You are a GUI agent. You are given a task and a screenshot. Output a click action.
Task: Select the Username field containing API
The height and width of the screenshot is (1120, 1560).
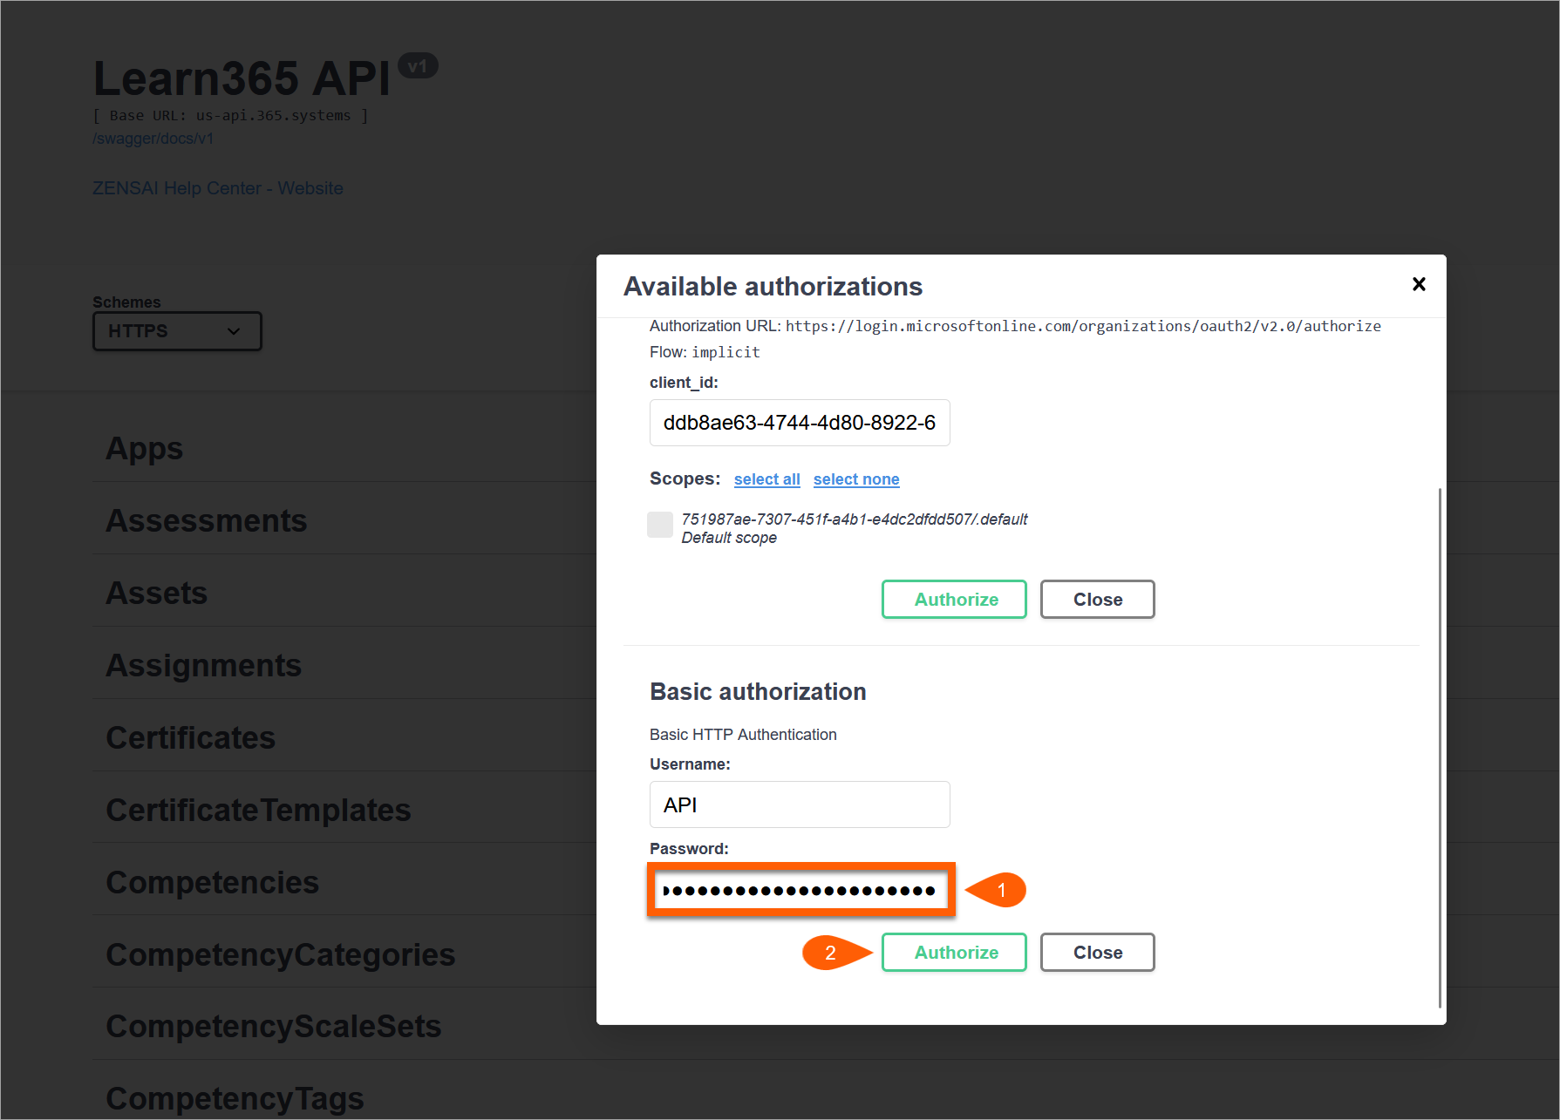click(x=799, y=804)
